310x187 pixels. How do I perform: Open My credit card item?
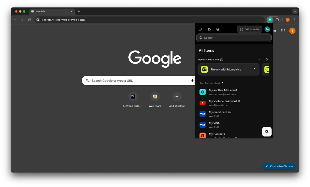click(234, 114)
